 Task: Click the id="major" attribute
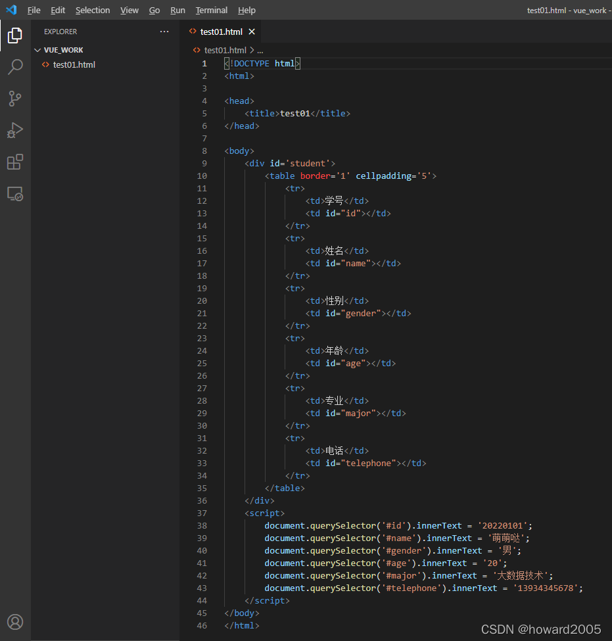351,414
